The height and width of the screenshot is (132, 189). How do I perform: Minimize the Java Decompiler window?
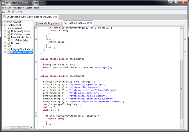click(x=171, y=2)
